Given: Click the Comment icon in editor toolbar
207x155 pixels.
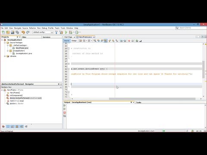Looking at the screenshot, I should tap(137, 41).
